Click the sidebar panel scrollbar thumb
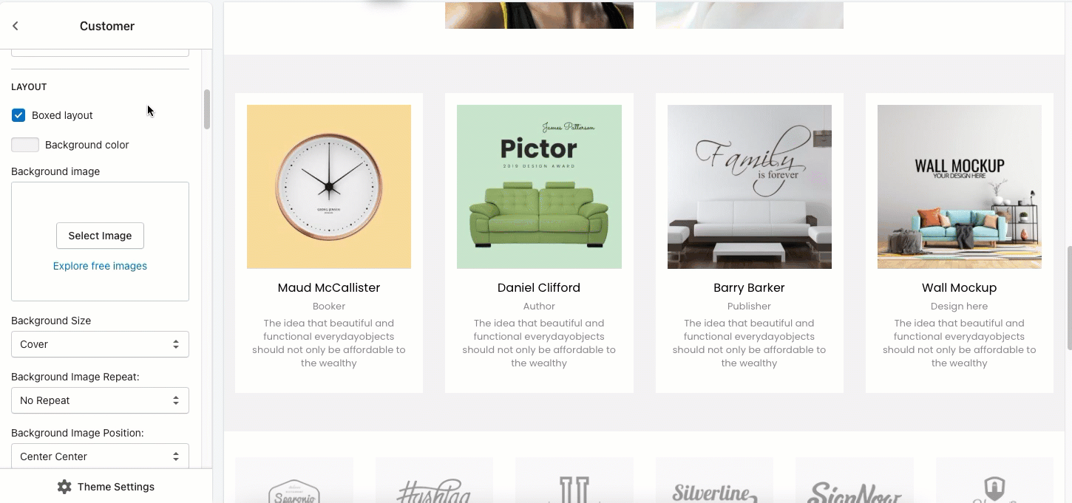Viewport: 1072px width, 503px height. click(x=207, y=109)
